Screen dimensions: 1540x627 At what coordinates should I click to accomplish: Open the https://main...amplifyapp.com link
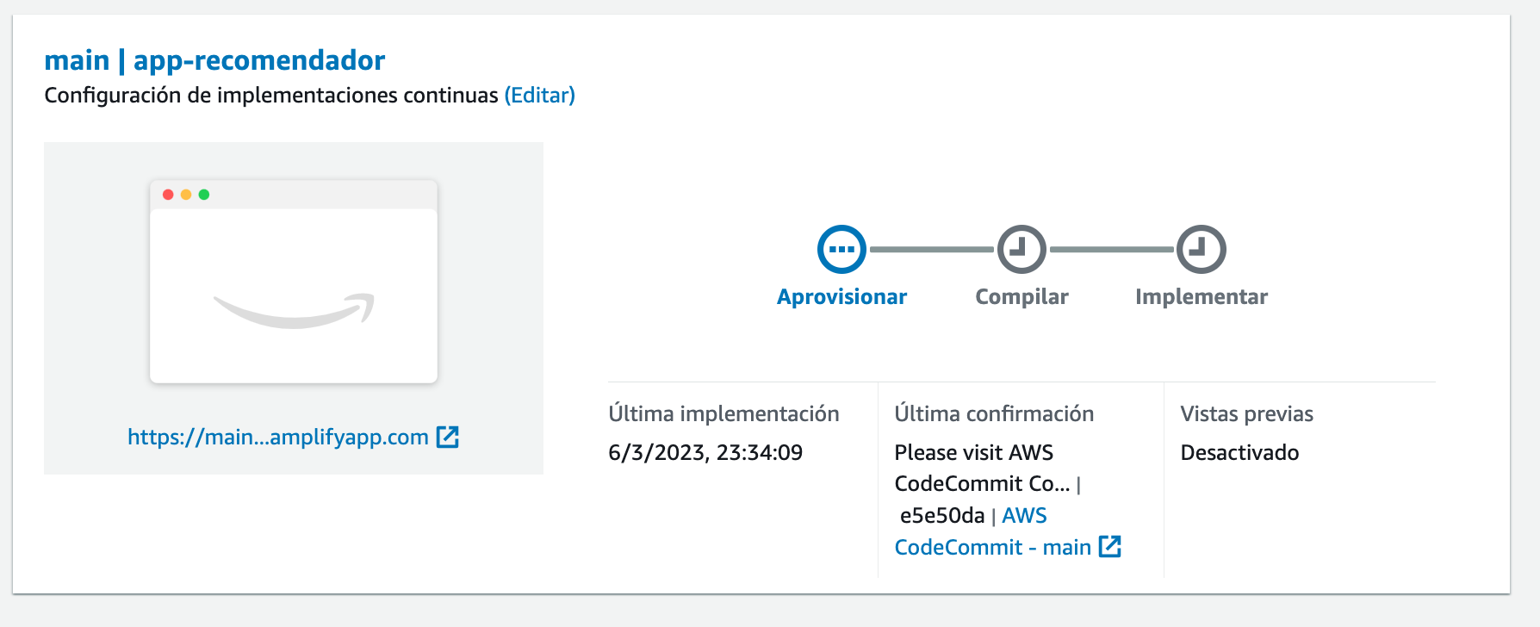[x=278, y=438]
